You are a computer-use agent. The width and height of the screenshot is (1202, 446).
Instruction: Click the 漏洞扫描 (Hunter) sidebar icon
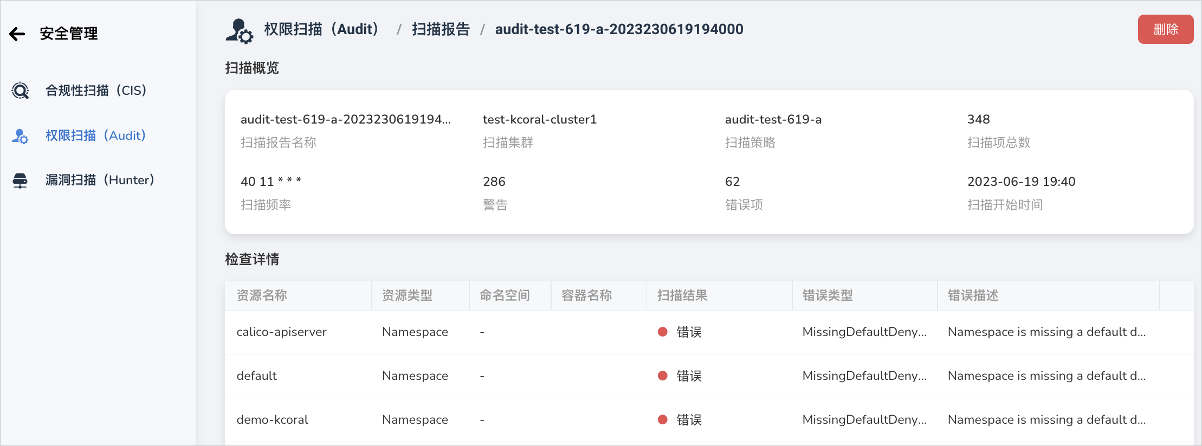[x=20, y=180]
